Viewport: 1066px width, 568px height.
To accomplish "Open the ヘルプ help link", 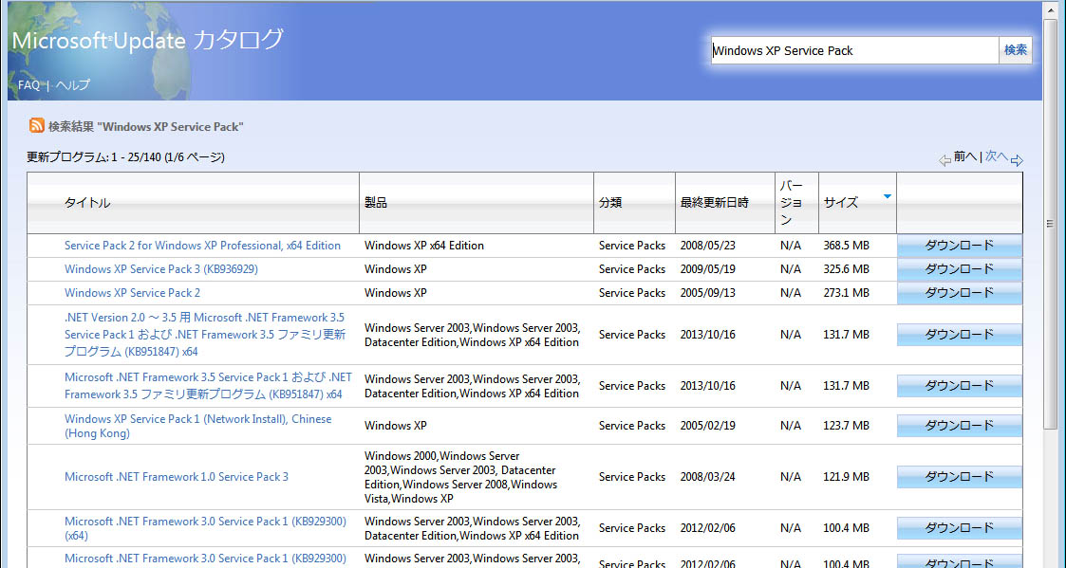I will 72,85.
